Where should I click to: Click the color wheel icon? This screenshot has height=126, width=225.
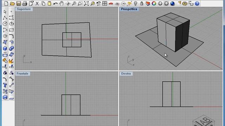(154, 3)
